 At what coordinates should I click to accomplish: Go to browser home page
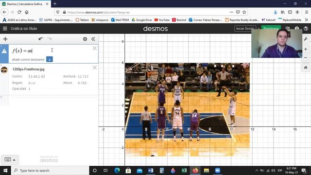tap(27, 12)
